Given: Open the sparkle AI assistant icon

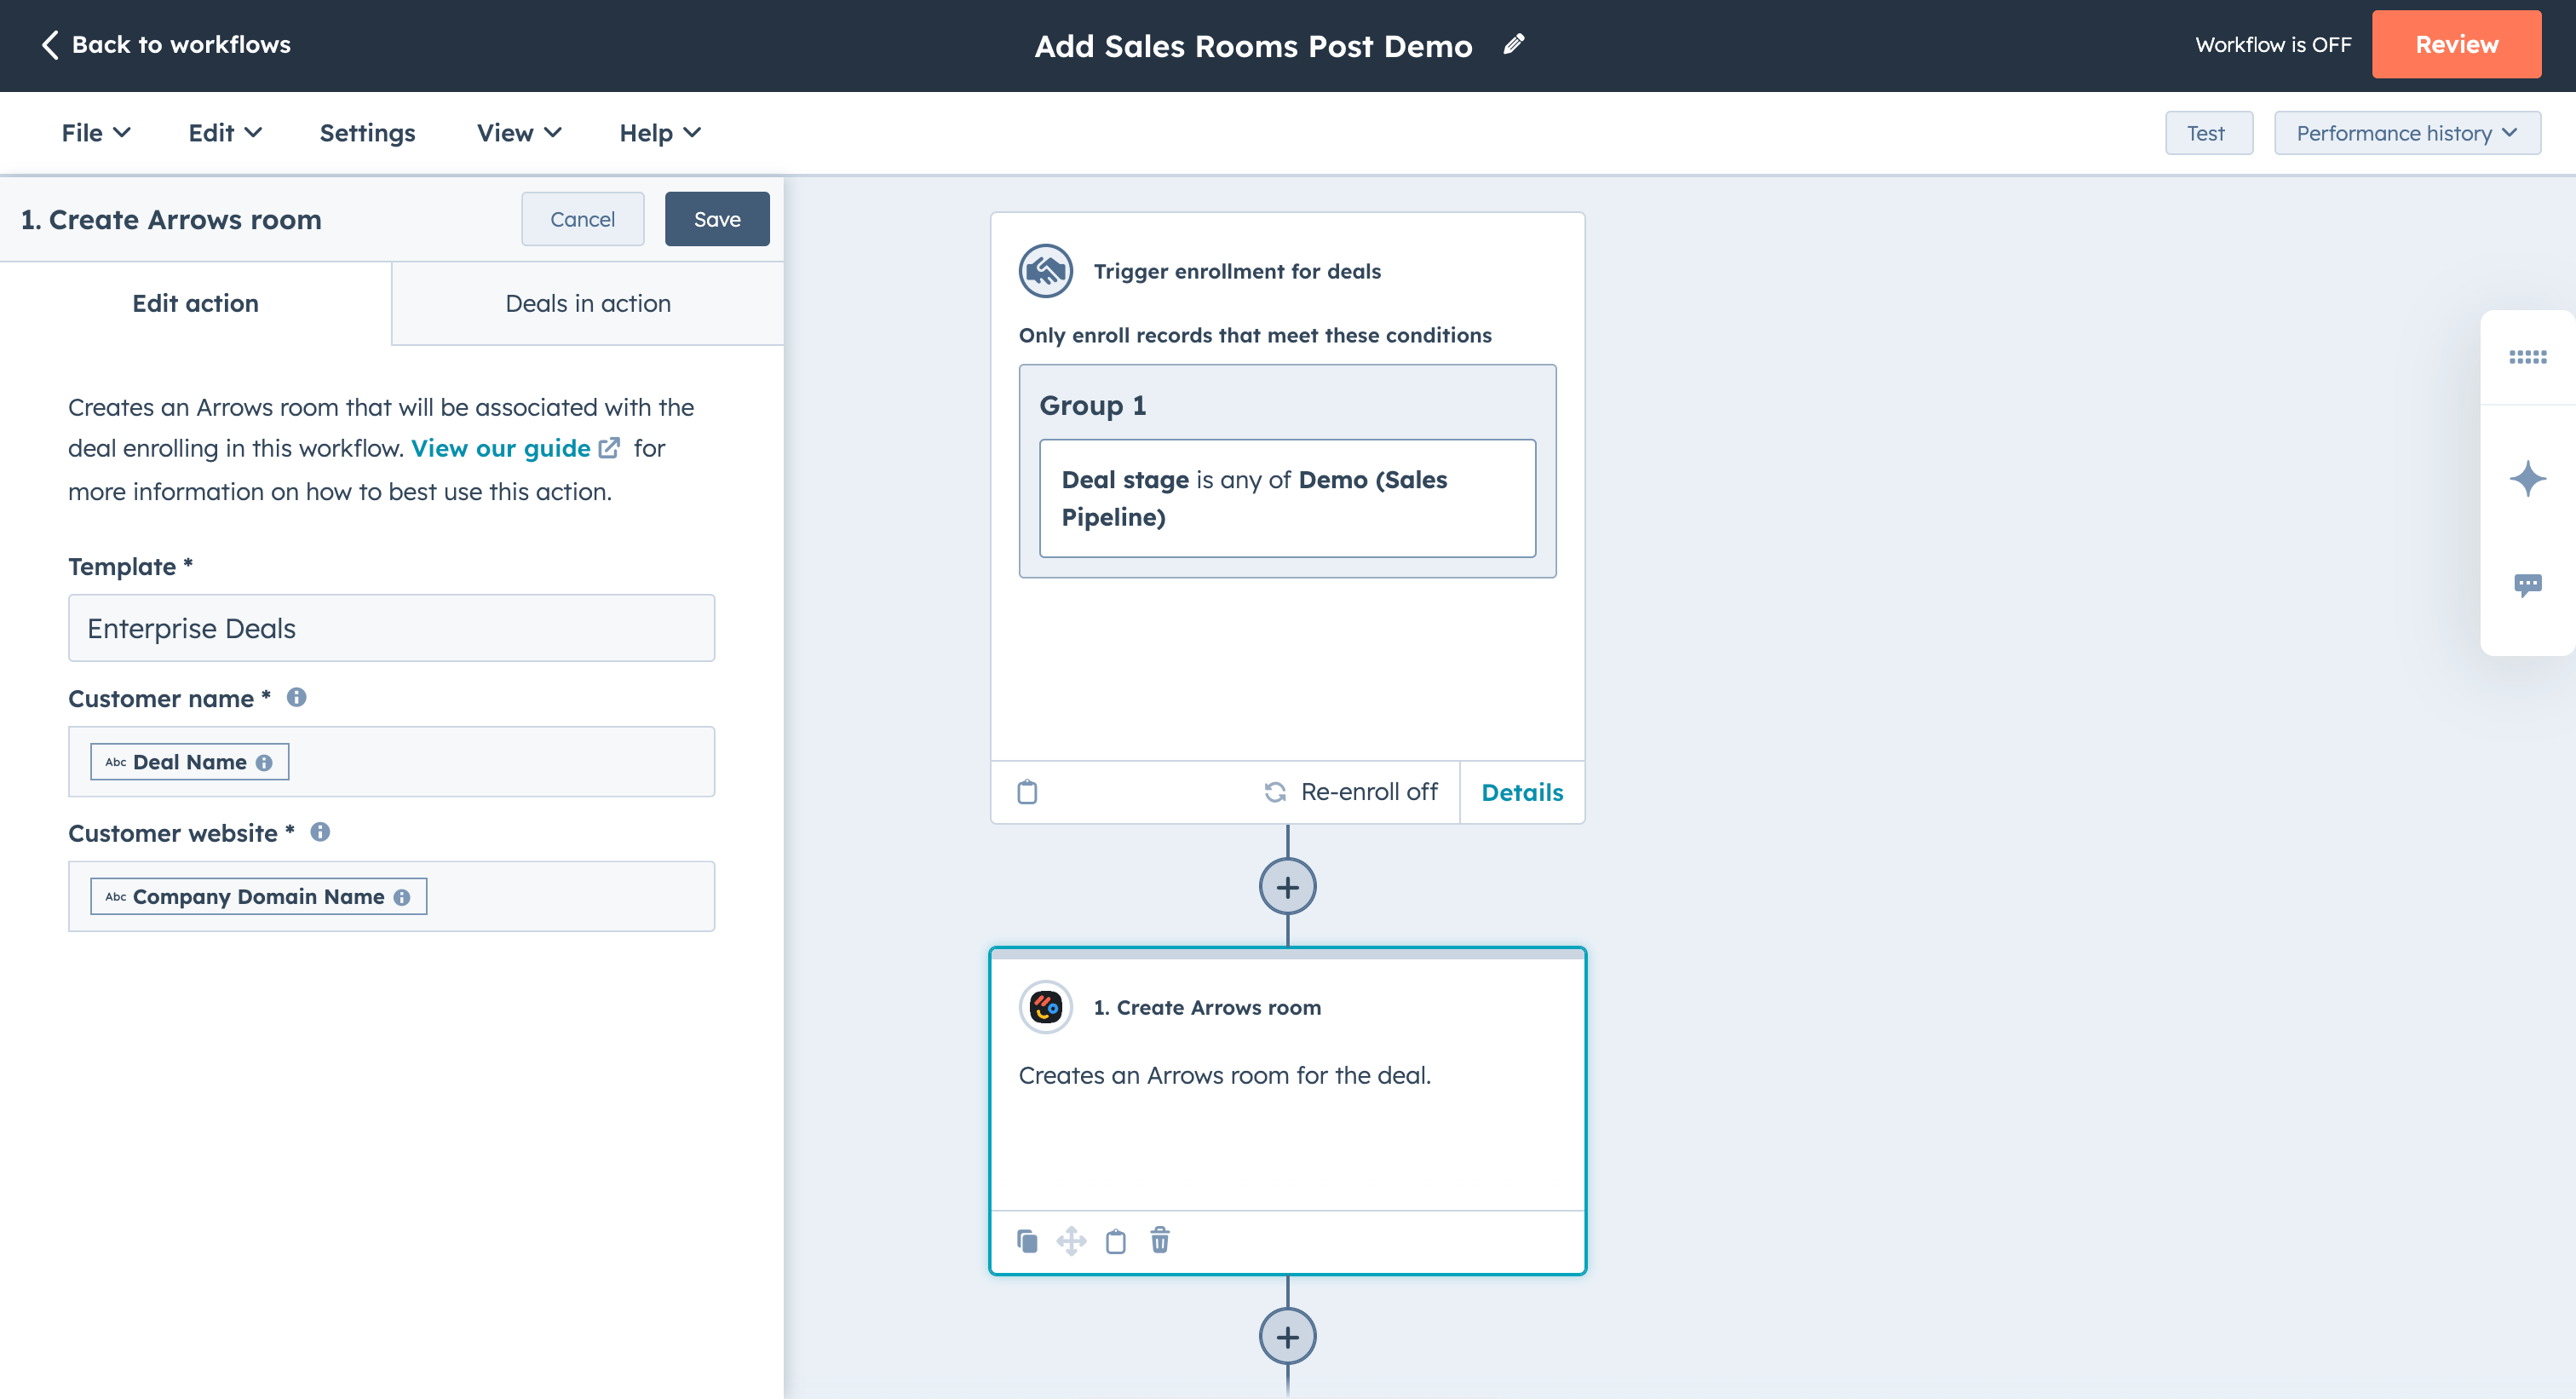Looking at the screenshot, I should click(x=2527, y=478).
